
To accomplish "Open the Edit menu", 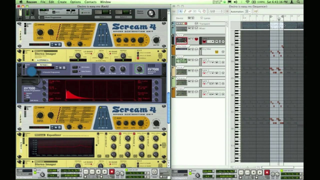I will [x=51, y=2].
